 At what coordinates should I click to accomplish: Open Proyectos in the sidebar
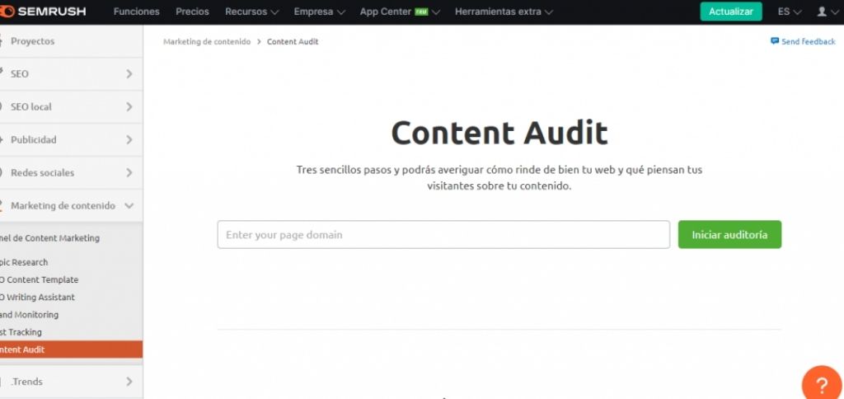70,41
